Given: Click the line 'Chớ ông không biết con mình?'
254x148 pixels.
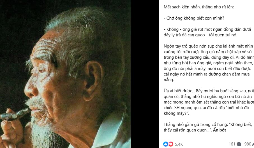Looking at the screenshot, I should pyautogui.click(x=194, y=18).
